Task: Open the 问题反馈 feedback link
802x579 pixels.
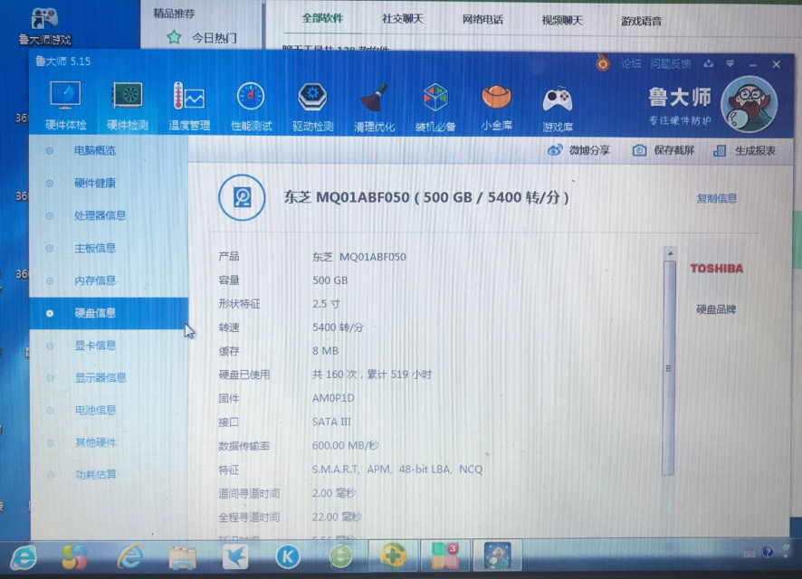Action: tap(671, 64)
